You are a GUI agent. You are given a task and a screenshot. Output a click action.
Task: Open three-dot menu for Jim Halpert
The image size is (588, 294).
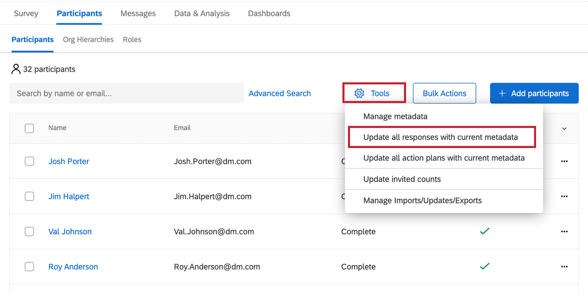pyautogui.click(x=564, y=196)
